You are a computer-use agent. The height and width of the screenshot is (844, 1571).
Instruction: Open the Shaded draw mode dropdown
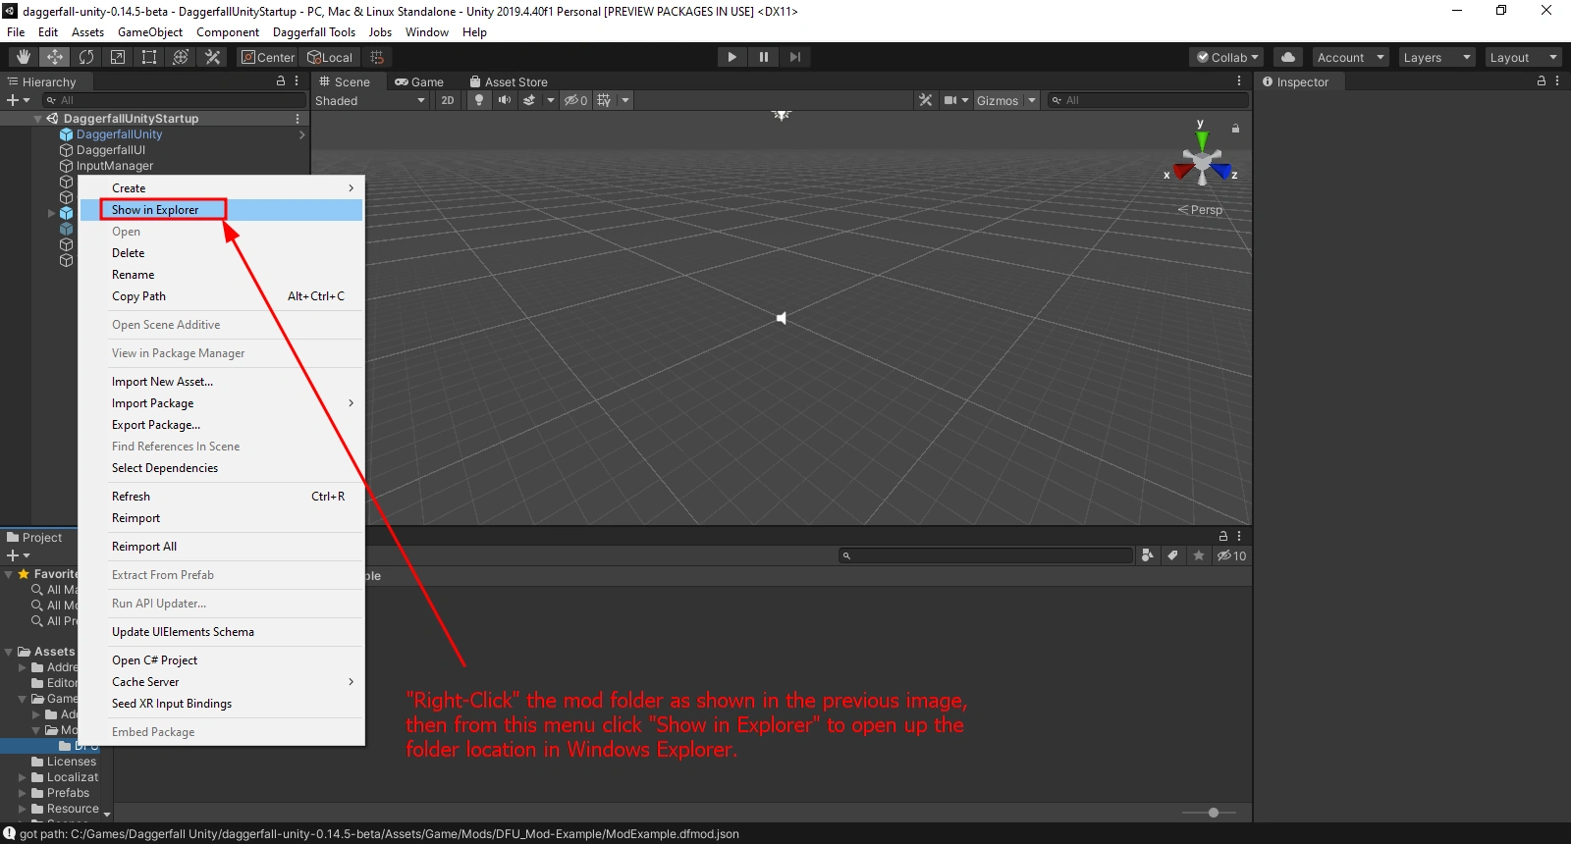click(x=370, y=100)
